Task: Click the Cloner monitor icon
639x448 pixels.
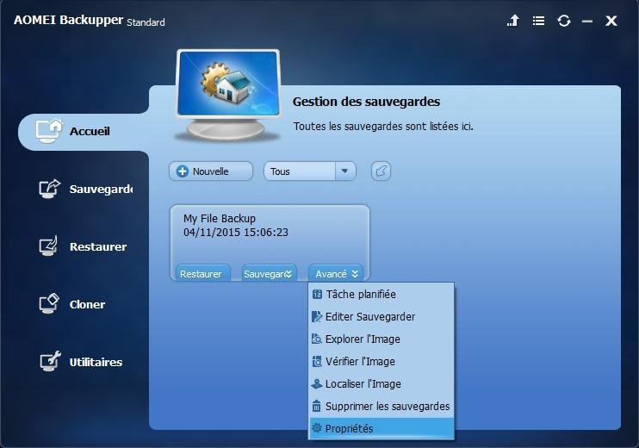Action: pos(49,303)
